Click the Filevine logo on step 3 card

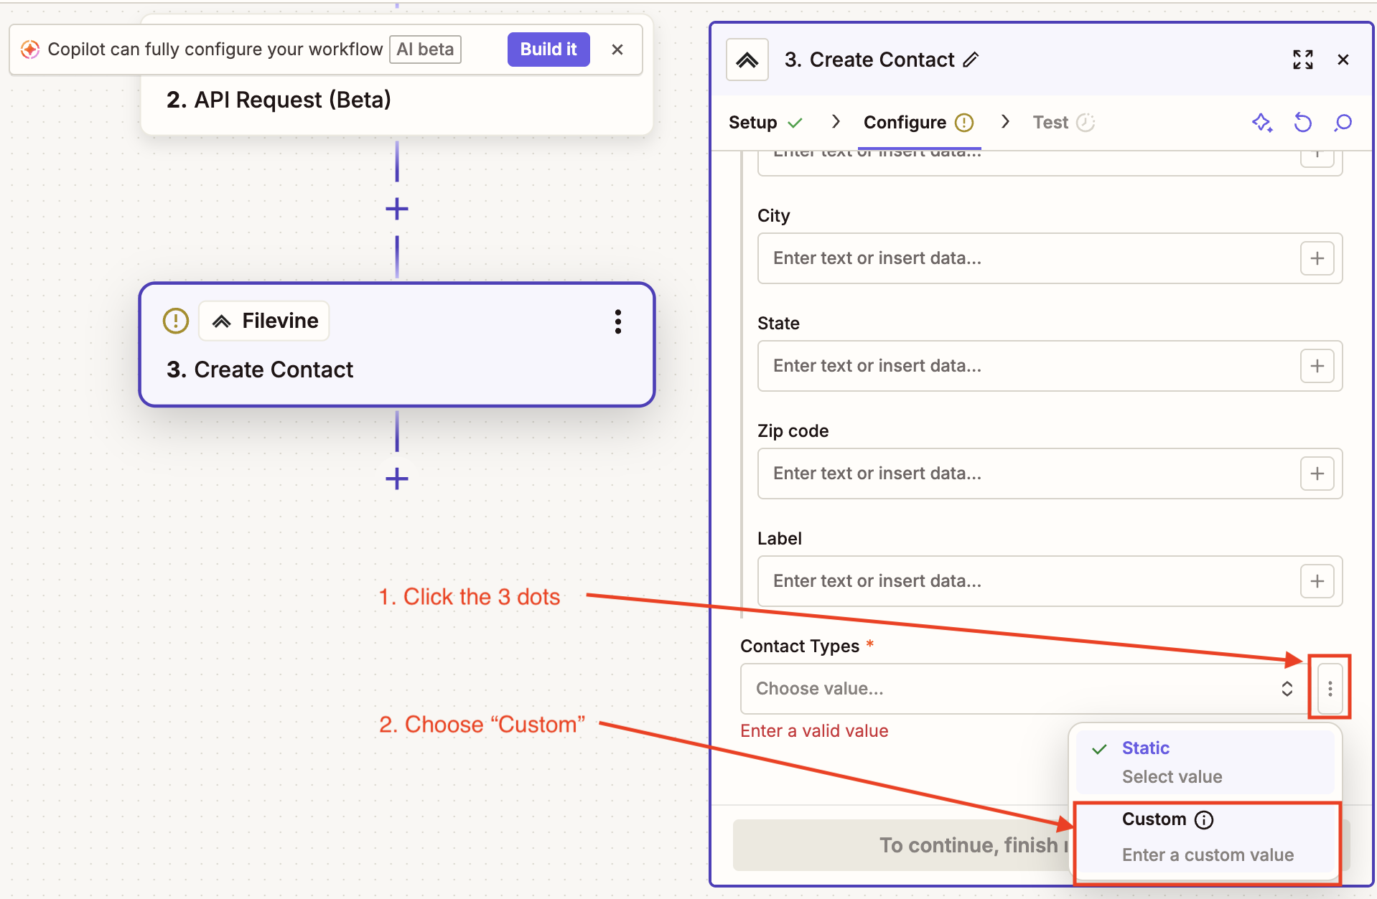221,321
